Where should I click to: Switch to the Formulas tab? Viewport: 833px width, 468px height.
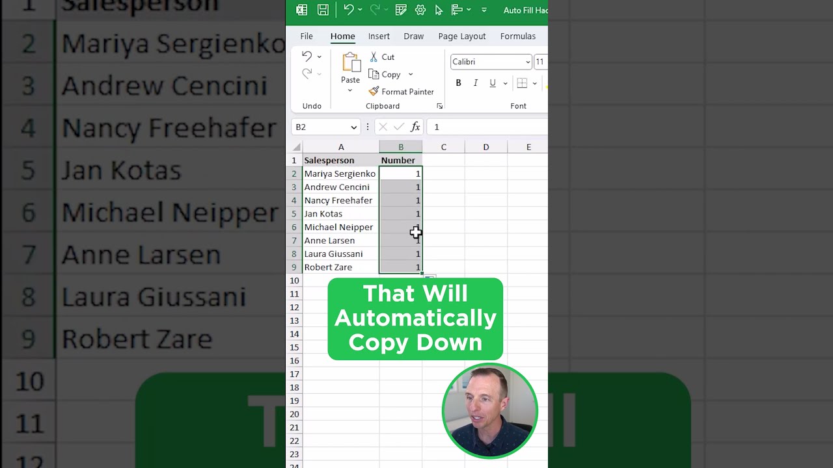pos(518,36)
